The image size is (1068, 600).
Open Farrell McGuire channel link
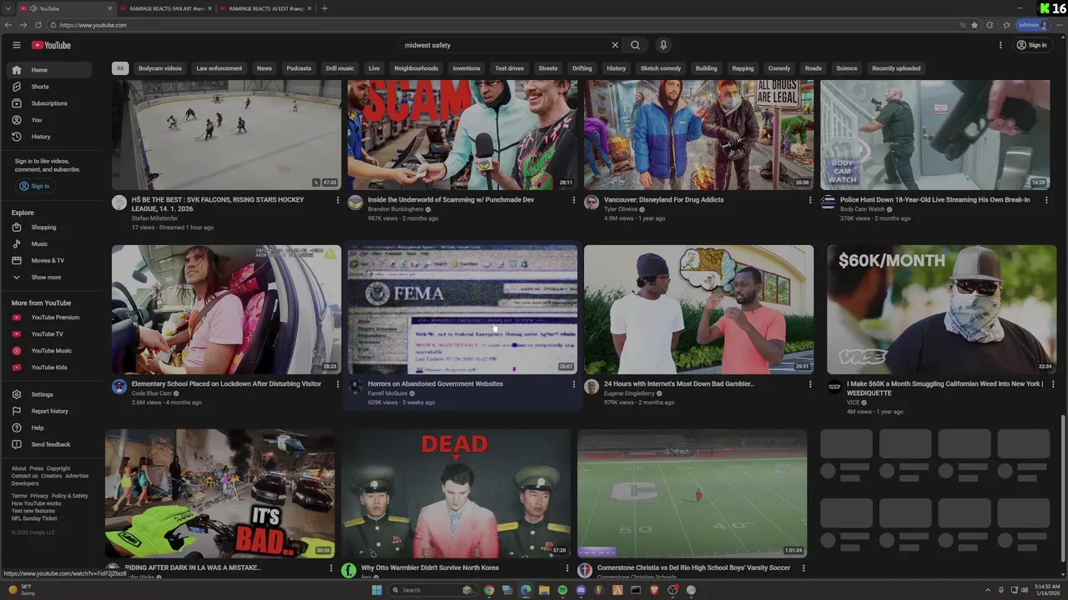[387, 393]
